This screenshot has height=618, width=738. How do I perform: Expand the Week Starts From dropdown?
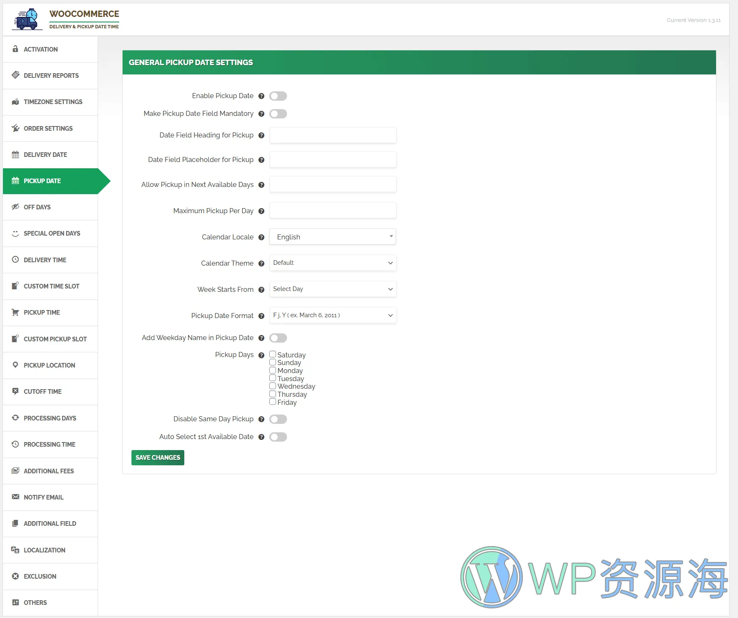(333, 289)
